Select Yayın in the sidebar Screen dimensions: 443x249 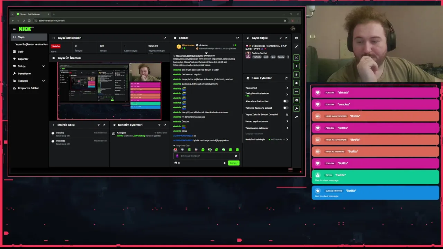[29, 37]
